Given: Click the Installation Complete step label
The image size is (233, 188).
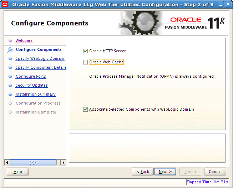Looking at the screenshot, I should point(36,112).
